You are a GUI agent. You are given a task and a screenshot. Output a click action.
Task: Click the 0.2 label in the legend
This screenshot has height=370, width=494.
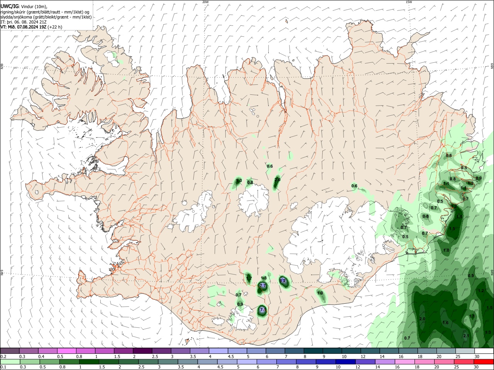3,357
